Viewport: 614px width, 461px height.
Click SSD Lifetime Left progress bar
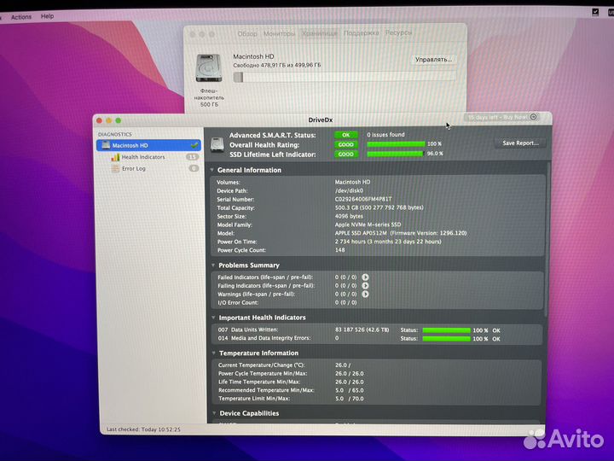coord(395,154)
